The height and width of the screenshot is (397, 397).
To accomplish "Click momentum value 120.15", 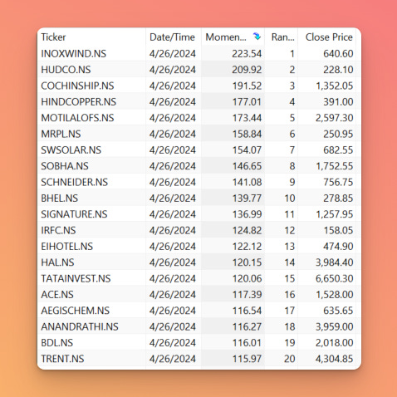I will (247, 262).
